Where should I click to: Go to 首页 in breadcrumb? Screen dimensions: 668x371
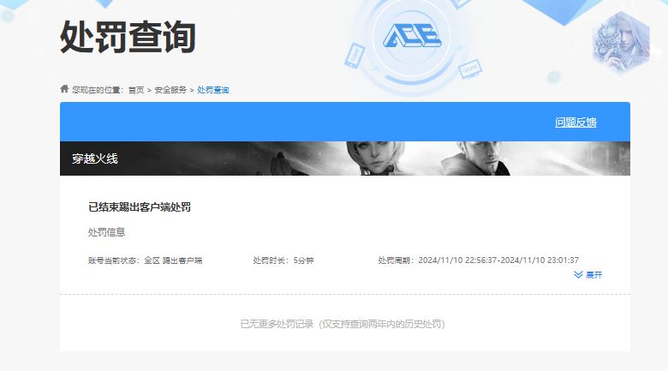[136, 90]
